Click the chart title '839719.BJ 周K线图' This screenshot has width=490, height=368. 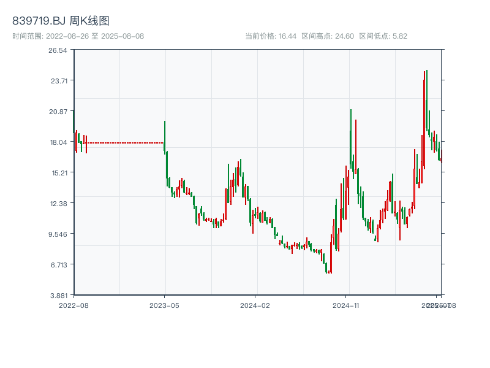click(x=61, y=21)
